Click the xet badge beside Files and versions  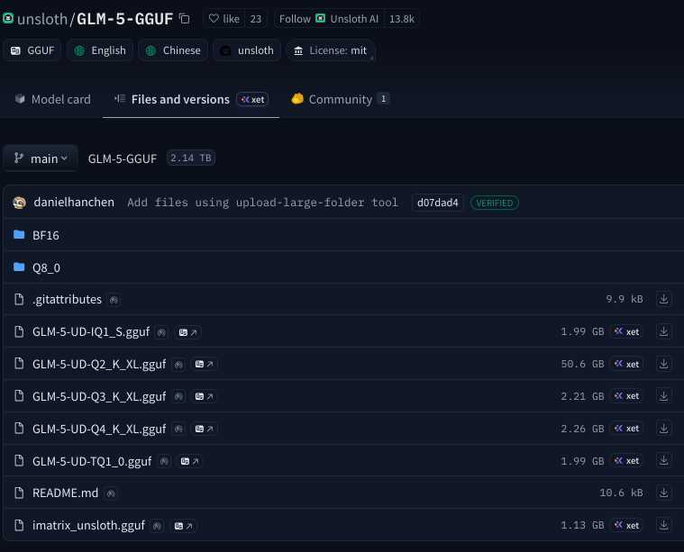(252, 99)
